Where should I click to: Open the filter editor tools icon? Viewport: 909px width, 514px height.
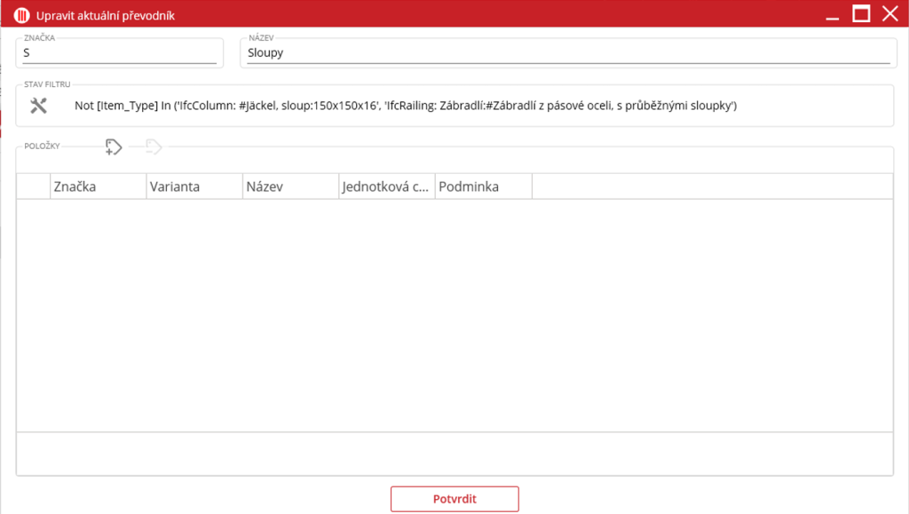(38, 106)
